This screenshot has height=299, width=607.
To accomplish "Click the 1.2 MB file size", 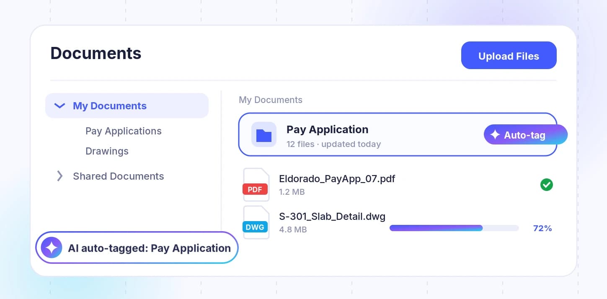I will 292,192.
